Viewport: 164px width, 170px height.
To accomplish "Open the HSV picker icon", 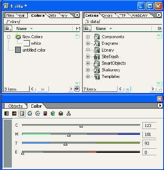I will point(38,113).
